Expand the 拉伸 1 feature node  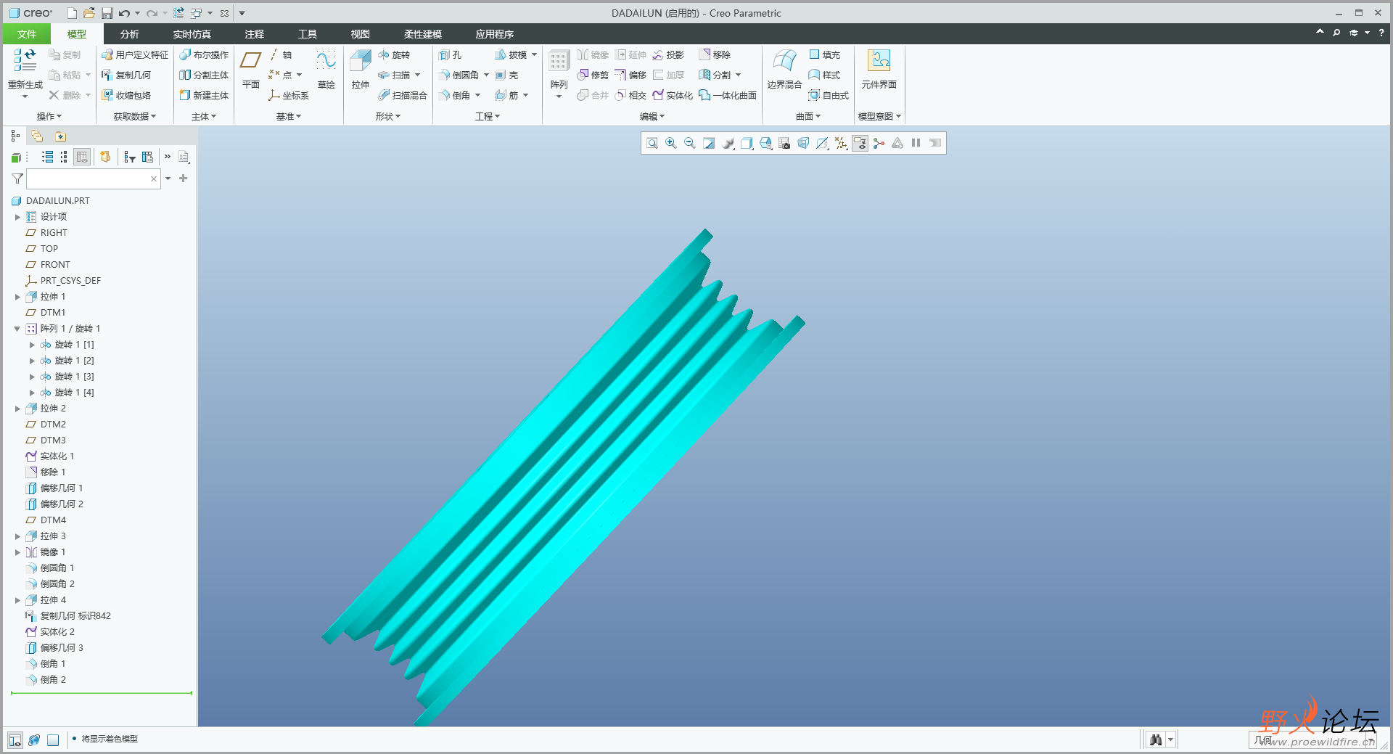point(17,297)
